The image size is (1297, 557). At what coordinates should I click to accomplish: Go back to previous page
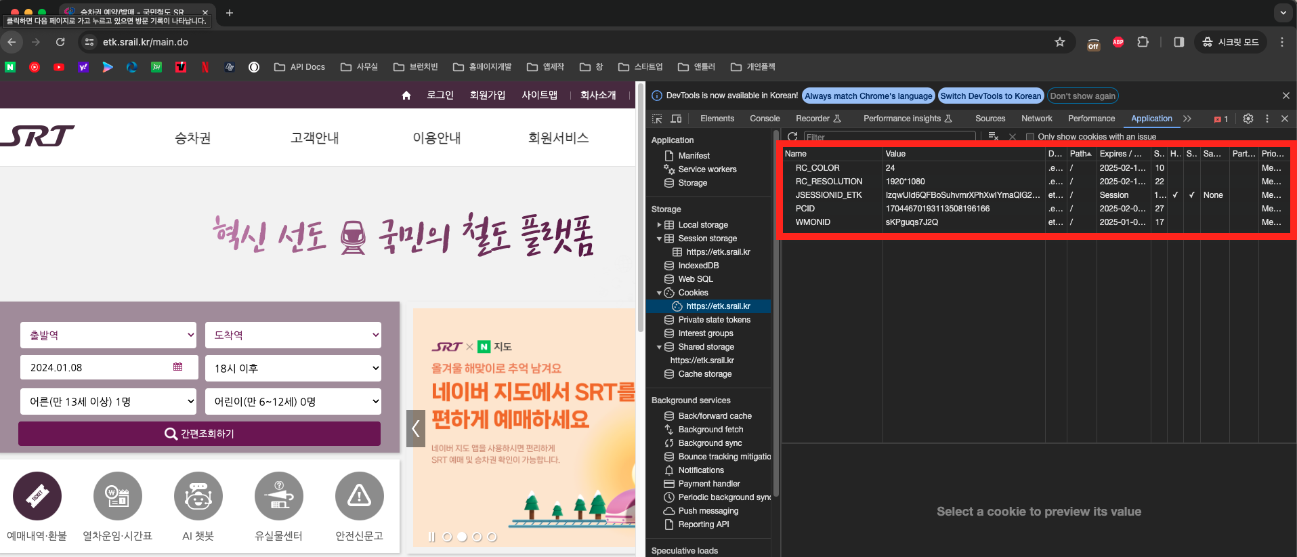pos(12,42)
